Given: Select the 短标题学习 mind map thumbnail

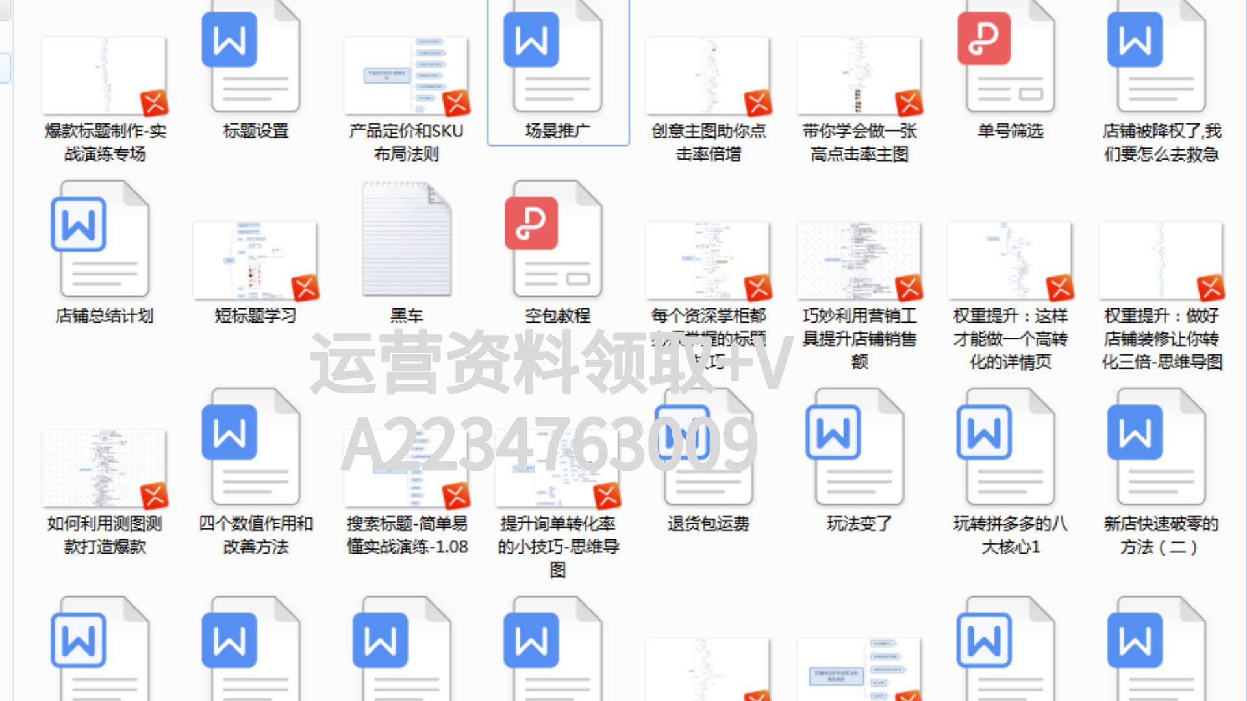Looking at the screenshot, I should [x=255, y=261].
